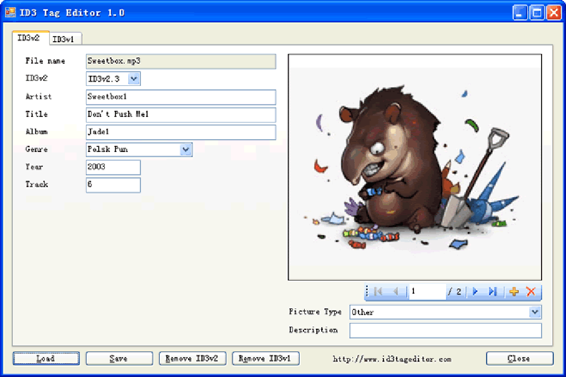Viewport: 566px width, 377px height.
Task: Close the window with the red X
Action: coord(554,13)
